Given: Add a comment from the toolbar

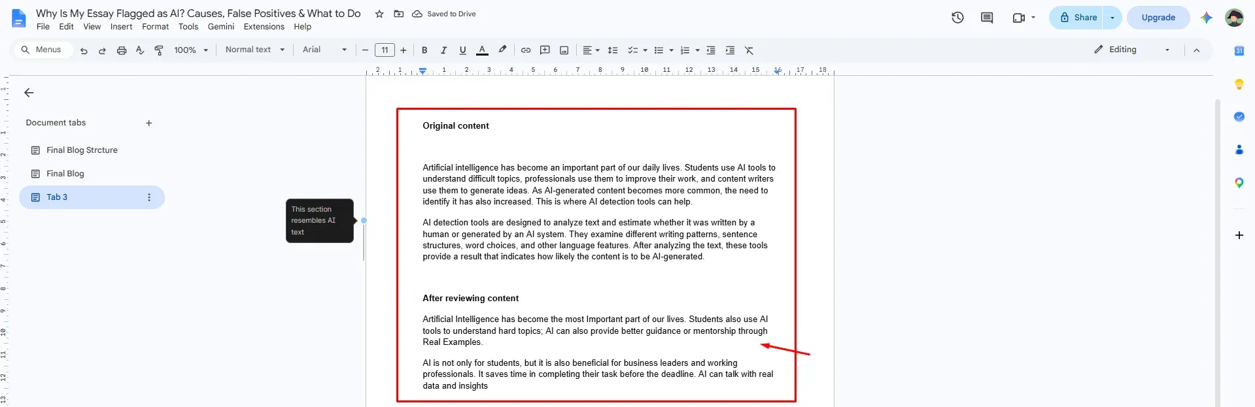Looking at the screenshot, I should 545,50.
